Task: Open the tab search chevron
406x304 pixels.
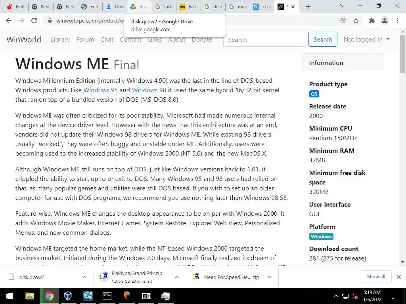Action: click(x=342, y=6)
